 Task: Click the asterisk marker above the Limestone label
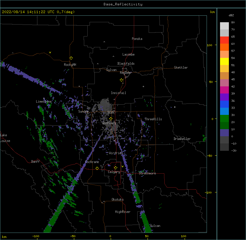(44, 98)
